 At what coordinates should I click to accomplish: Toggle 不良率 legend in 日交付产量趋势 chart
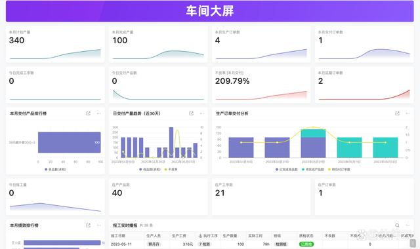171,169
